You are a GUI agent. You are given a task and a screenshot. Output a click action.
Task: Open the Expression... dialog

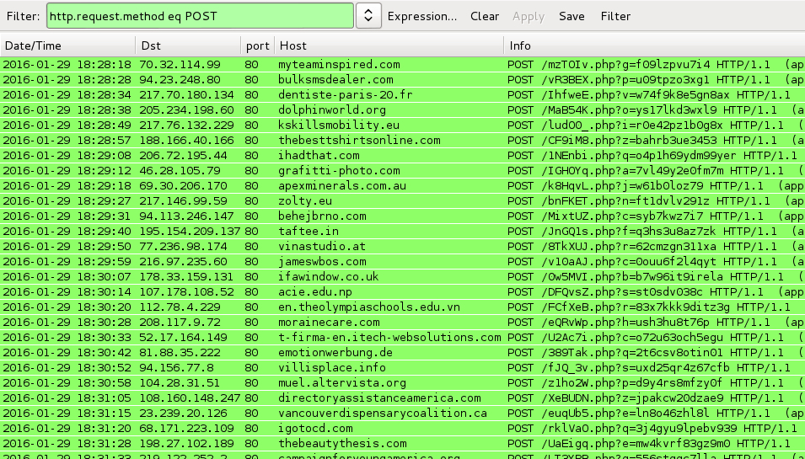(421, 16)
